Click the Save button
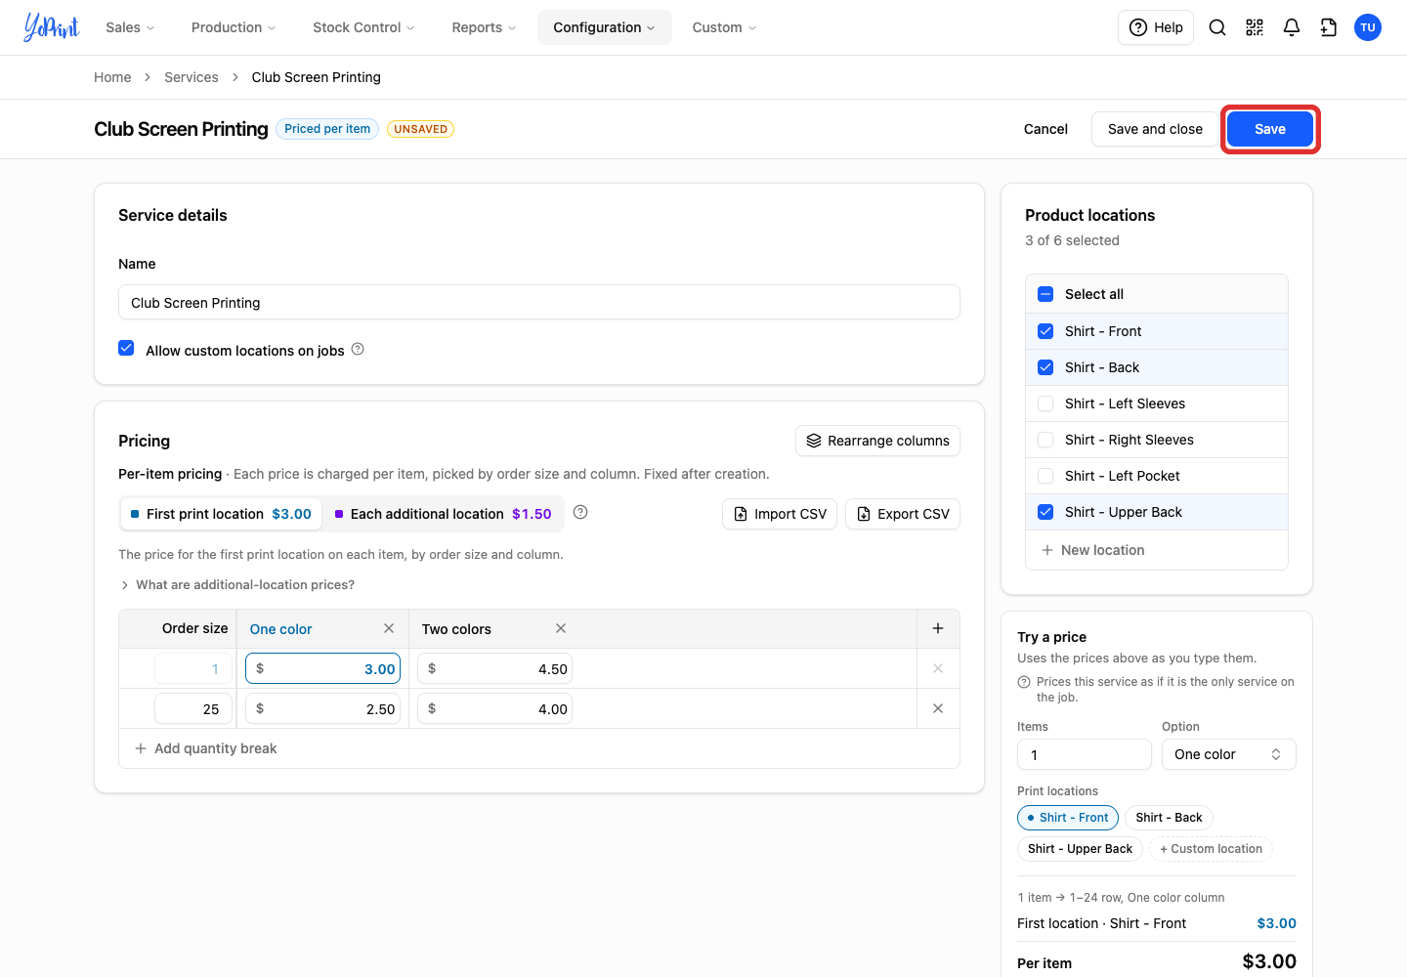 point(1269,129)
